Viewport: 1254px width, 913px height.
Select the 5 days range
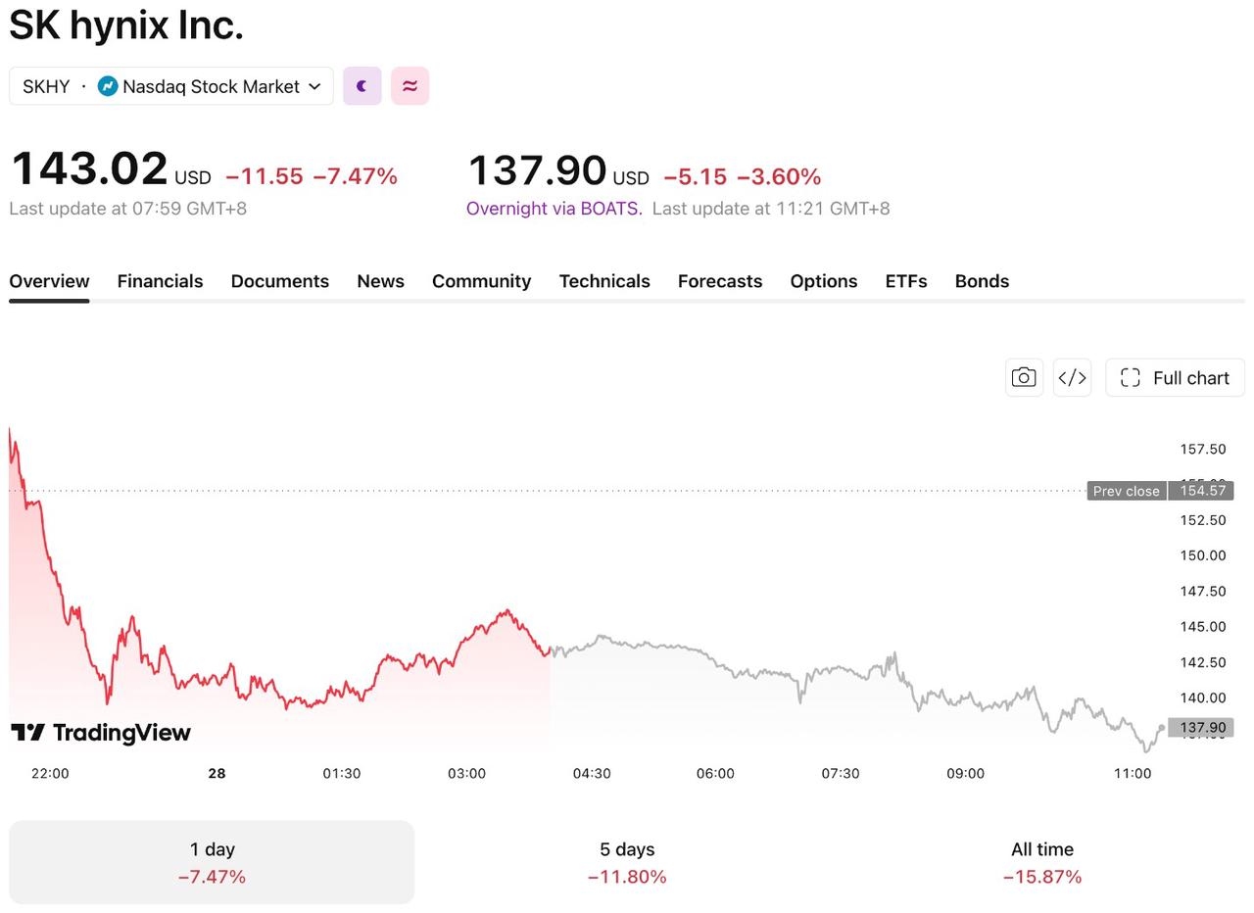(x=627, y=862)
